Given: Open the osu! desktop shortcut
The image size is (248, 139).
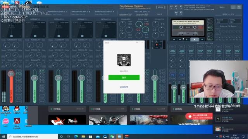Looking at the screenshot, I should 6,123.
